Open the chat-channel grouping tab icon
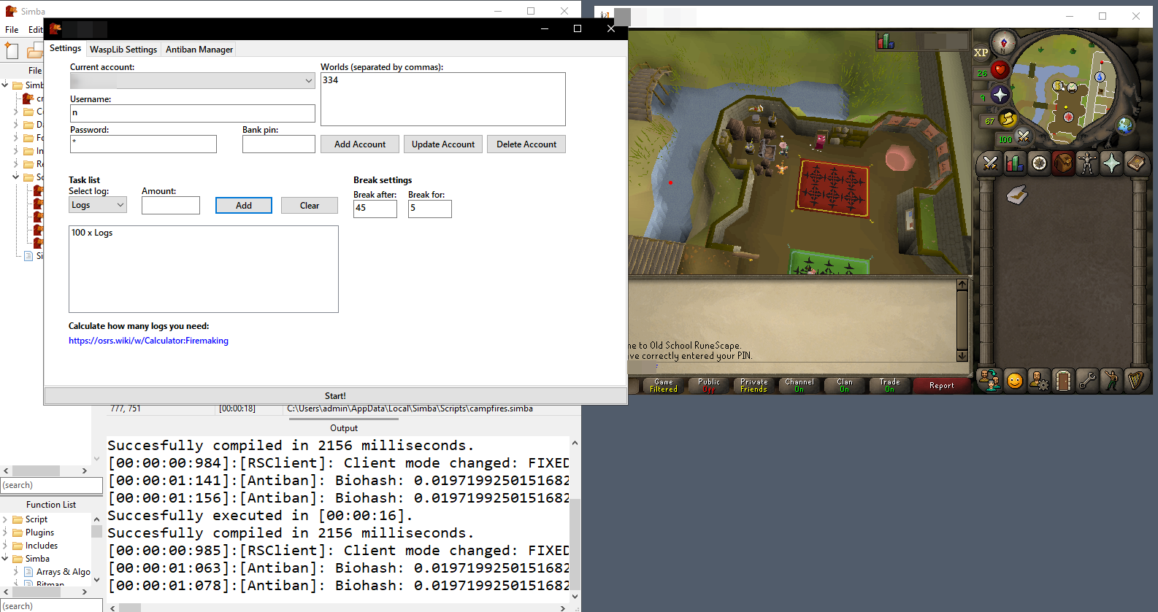 (990, 381)
